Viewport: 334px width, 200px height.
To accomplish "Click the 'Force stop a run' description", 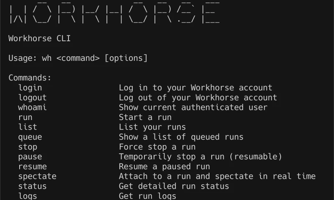I will (x=157, y=147).
